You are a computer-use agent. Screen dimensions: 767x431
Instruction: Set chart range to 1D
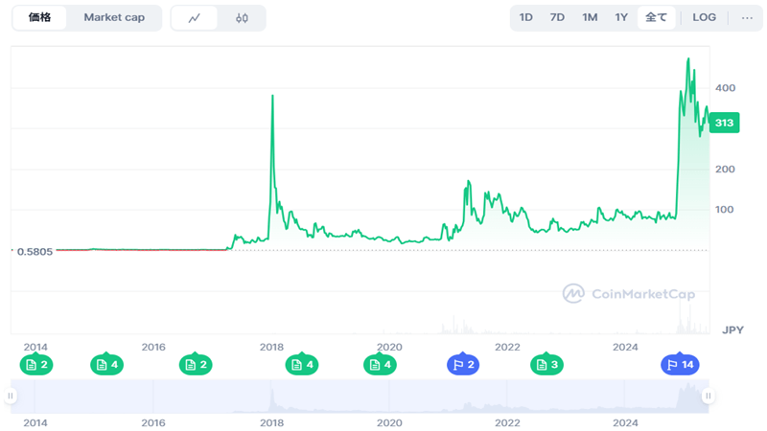525,17
